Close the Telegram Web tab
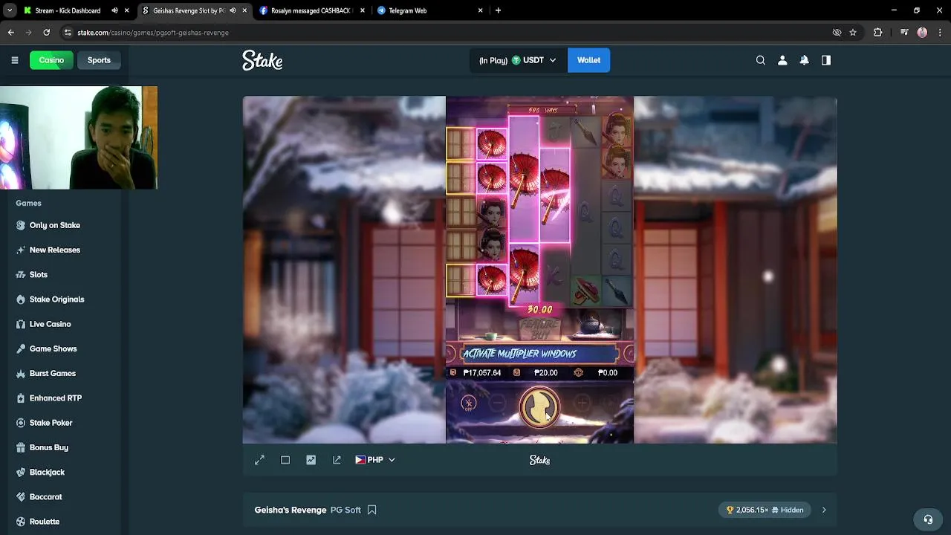Viewport: 951px width, 535px height. pyautogui.click(x=481, y=10)
